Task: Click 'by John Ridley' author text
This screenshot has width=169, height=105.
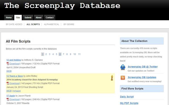Action: 30,76
